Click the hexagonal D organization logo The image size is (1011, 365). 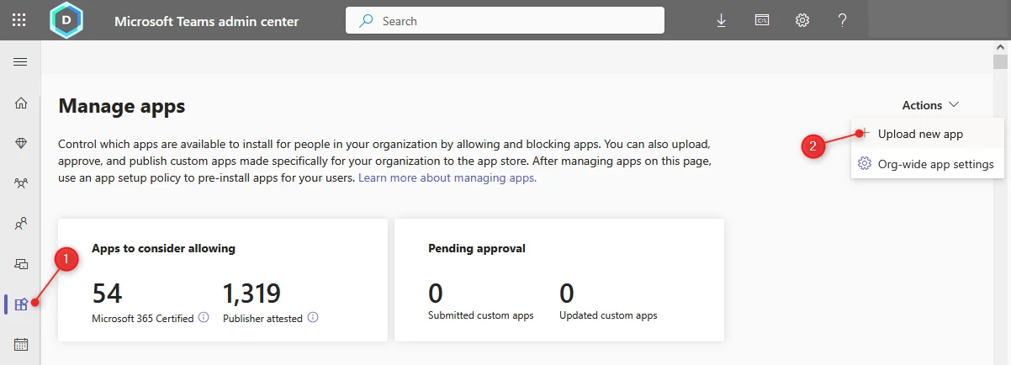tap(67, 20)
